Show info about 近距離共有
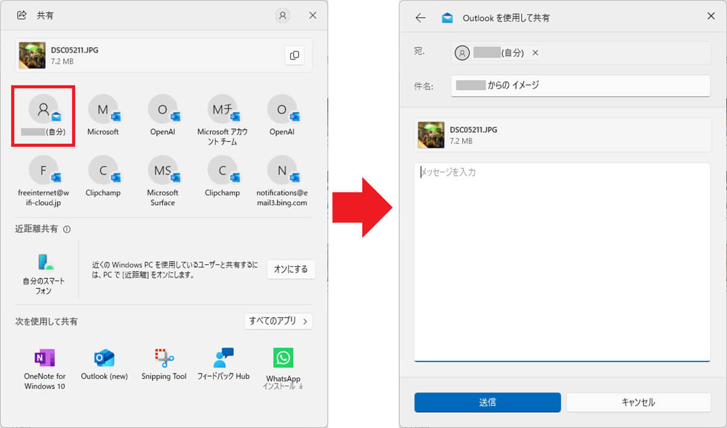The width and height of the screenshot is (727, 428). tap(67, 229)
